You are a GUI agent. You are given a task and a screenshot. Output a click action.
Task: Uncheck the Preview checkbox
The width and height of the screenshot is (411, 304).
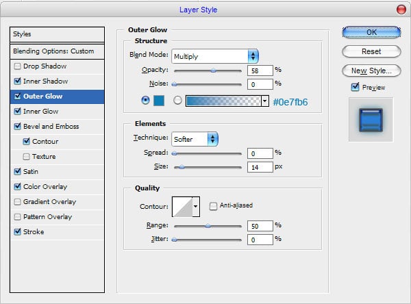coord(355,87)
